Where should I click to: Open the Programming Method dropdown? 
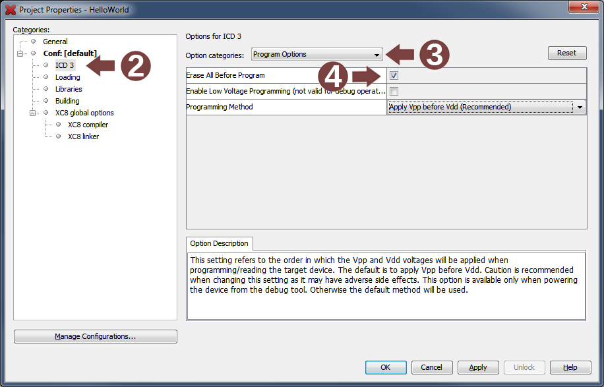[x=580, y=107]
